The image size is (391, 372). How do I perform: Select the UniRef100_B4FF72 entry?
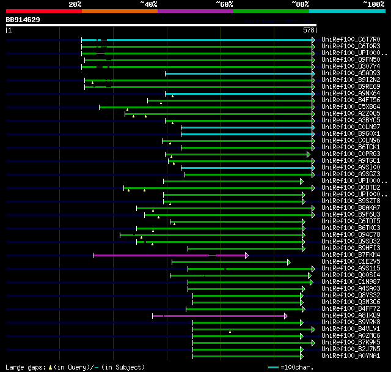(351, 309)
